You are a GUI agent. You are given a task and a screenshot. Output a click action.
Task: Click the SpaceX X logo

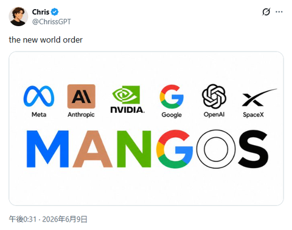coord(259,98)
